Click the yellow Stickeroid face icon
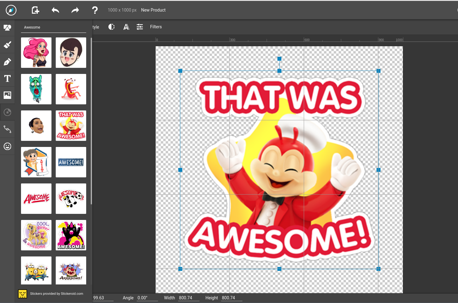Image resolution: width=458 pixels, height=303 pixels. pyautogui.click(x=23, y=294)
